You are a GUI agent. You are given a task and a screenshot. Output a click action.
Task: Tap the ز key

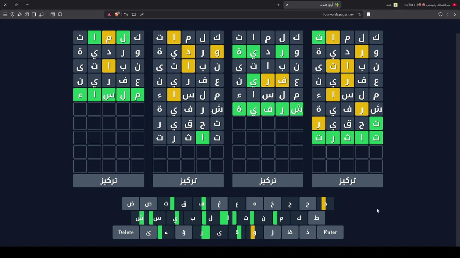click(272, 232)
